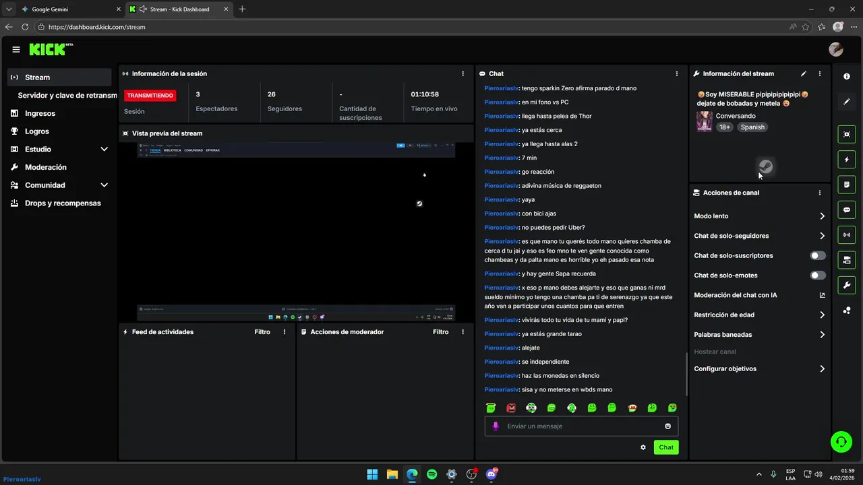Open options menu of the Chat panel
This screenshot has height=485, width=863.
[x=677, y=73]
